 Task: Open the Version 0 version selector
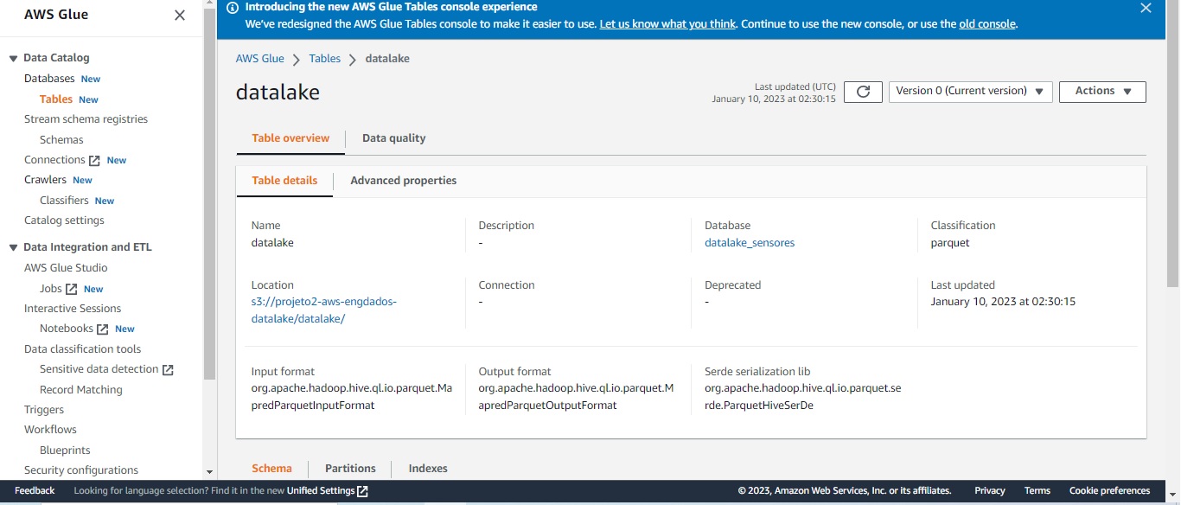tap(969, 91)
